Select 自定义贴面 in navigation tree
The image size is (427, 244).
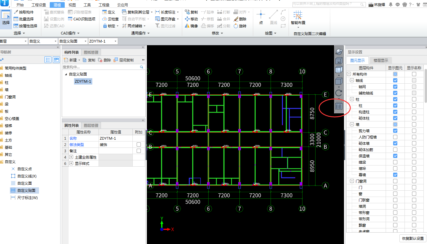(x=24, y=190)
